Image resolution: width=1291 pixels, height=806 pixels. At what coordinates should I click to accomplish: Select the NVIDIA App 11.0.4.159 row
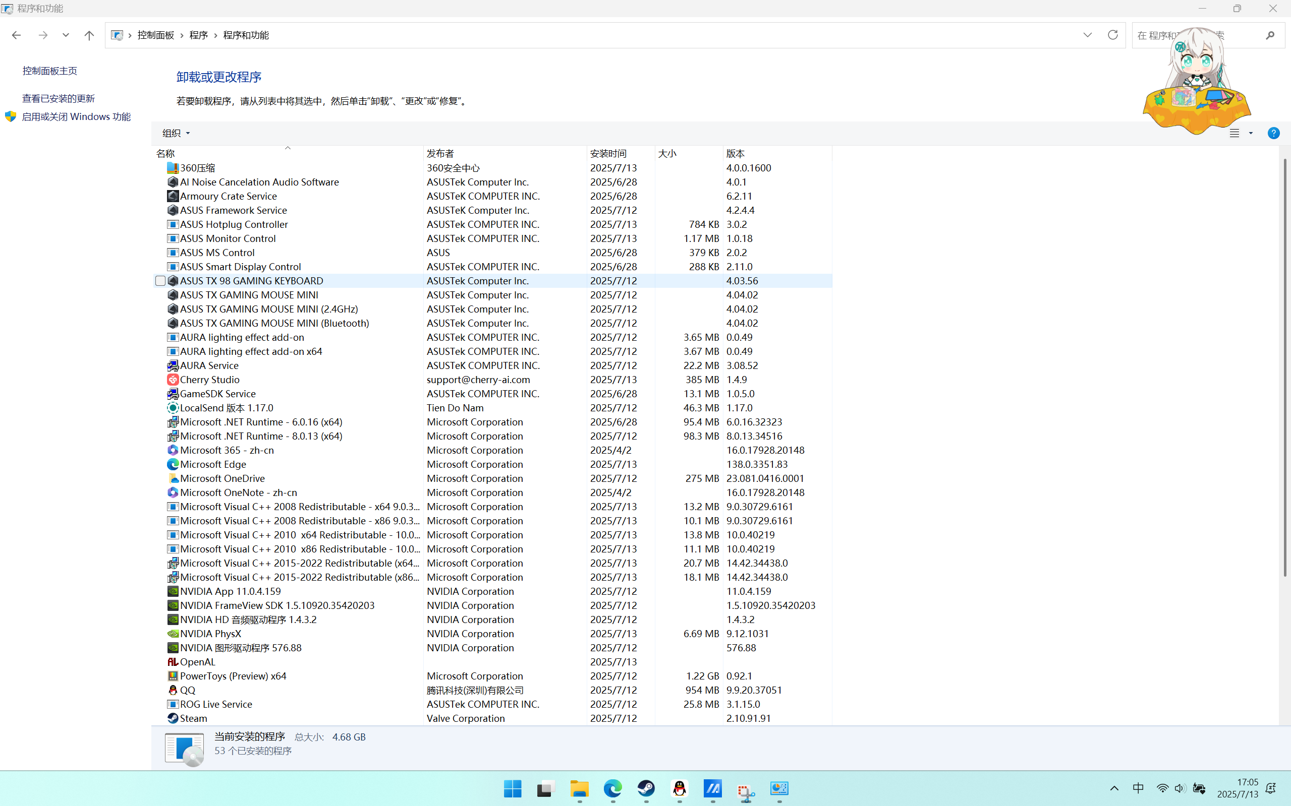click(492, 591)
